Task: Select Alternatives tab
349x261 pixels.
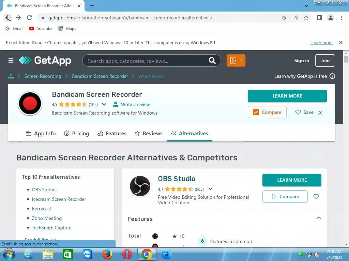Action: [x=189, y=133]
